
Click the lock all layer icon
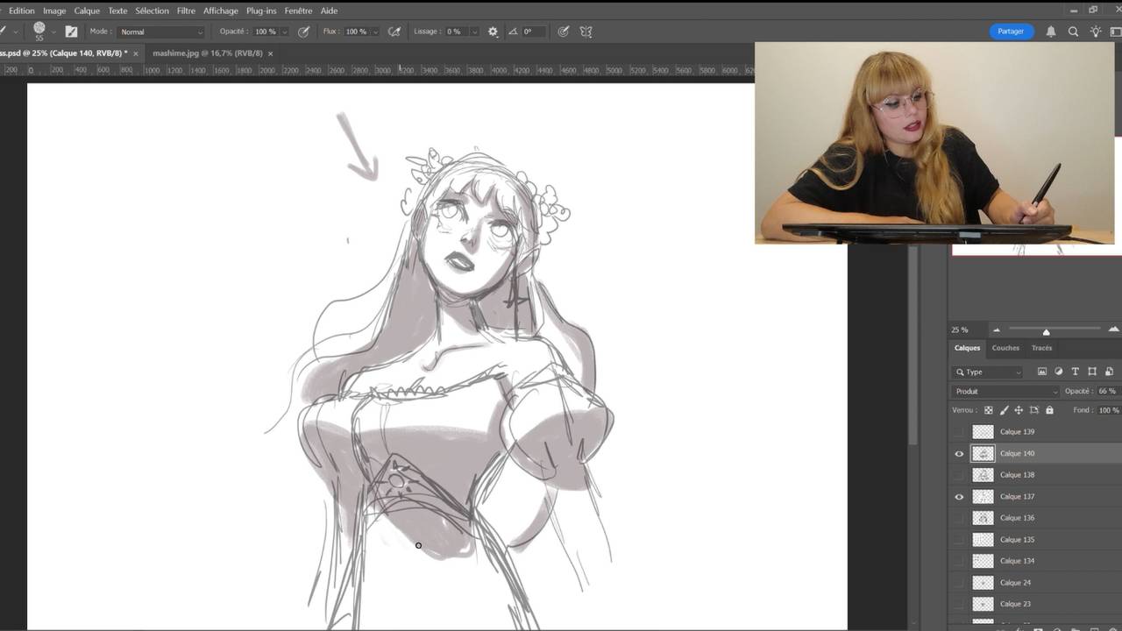point(1050,410)
